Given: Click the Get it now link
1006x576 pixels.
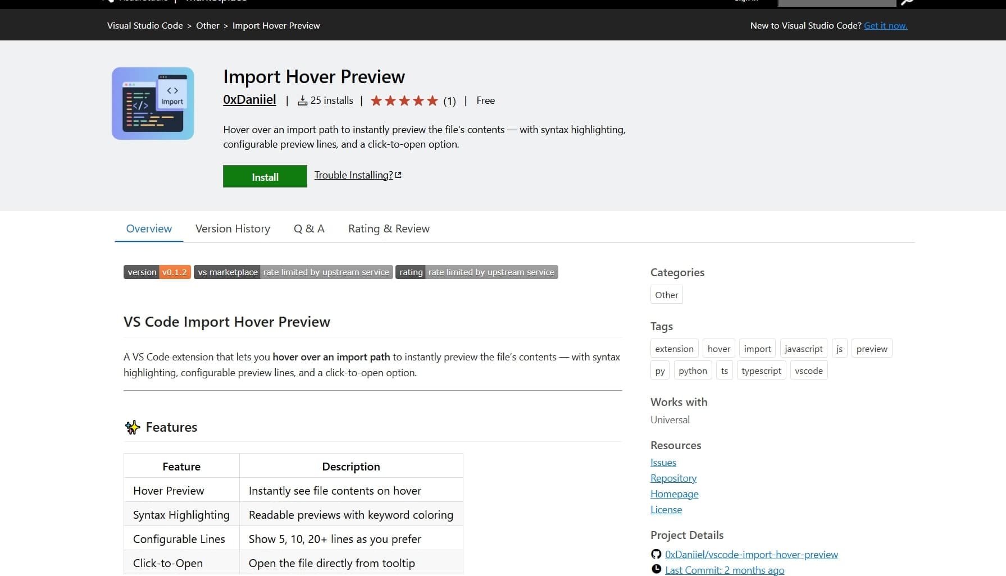Looking at the screenshot, I should [x=885, y=25].
